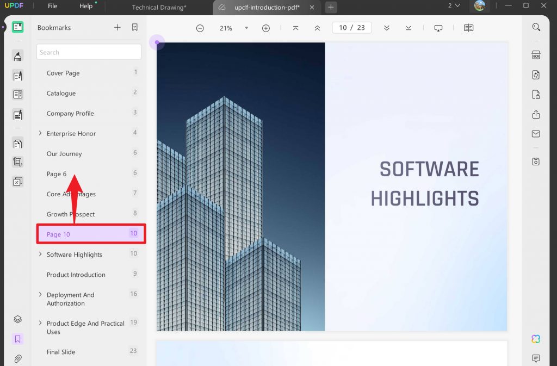
Task: Expand the Enterprise Honor bookmark
Action: 40,133
